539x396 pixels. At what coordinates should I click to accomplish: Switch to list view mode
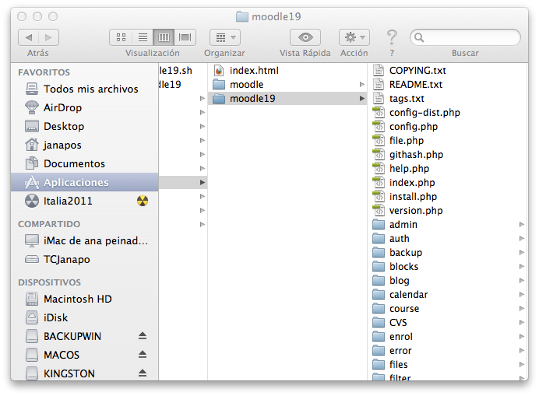pos(143,37)
